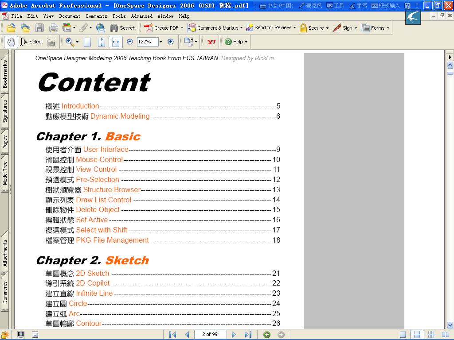Click the Save floppy disk icon
Image resolution: width=454 pixels, height=340 pixels.
coord(39,28)
